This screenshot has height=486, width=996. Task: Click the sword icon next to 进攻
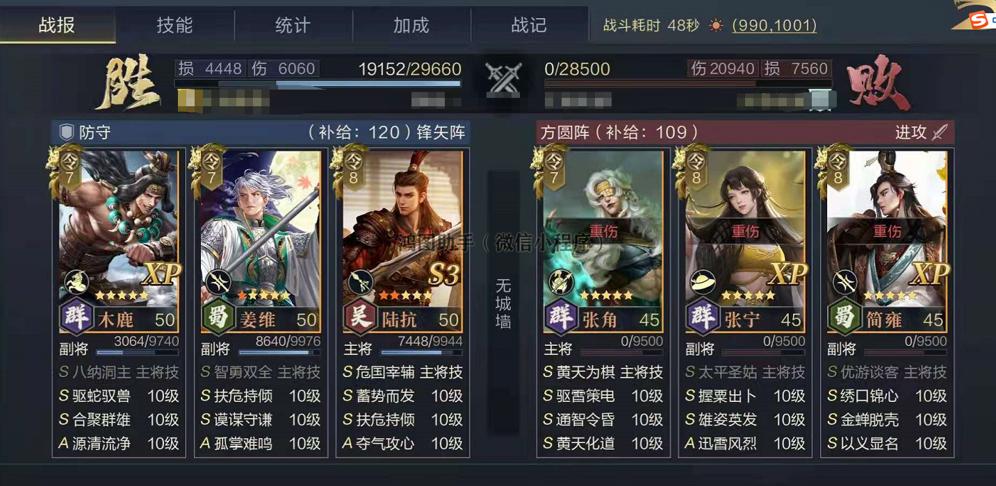(x=939, y=133)
